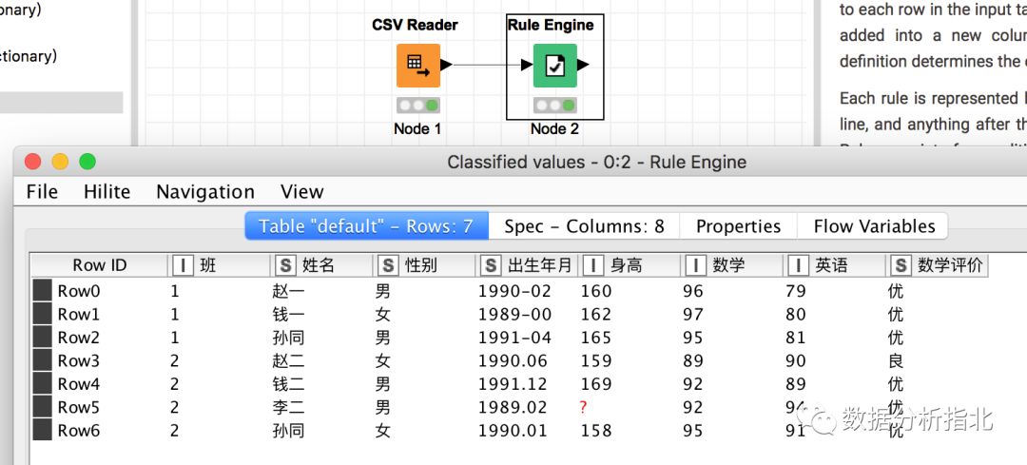
Task: Click the 性别 column header
Action: 424,265
